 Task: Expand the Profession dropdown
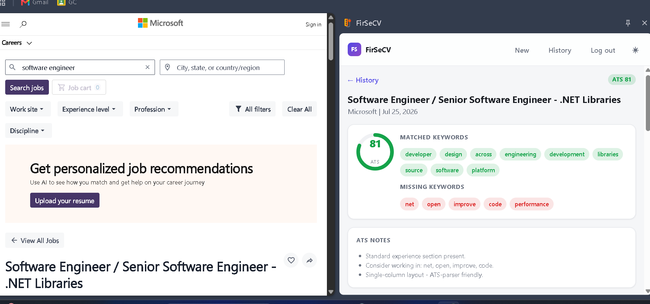(x=154, y=109)
